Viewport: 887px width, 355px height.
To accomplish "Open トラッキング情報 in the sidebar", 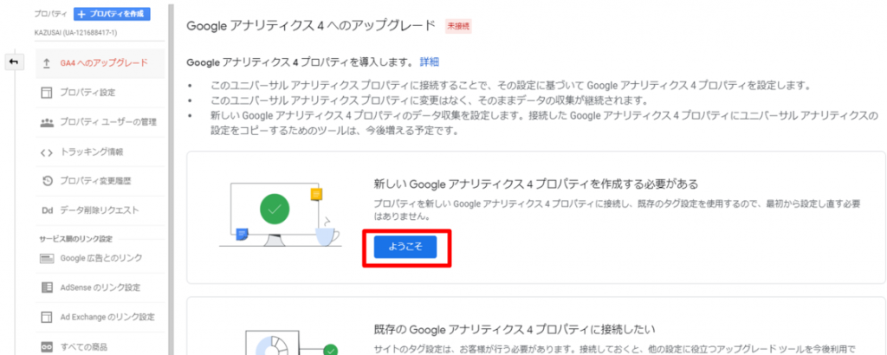I will (100, 152).
